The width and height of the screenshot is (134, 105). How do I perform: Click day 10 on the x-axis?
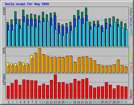tap(43, 102)
